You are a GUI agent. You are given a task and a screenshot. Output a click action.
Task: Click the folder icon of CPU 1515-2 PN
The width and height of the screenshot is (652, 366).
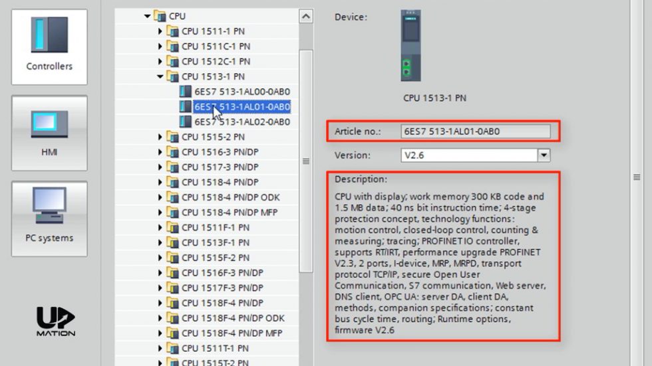(173, 137)
